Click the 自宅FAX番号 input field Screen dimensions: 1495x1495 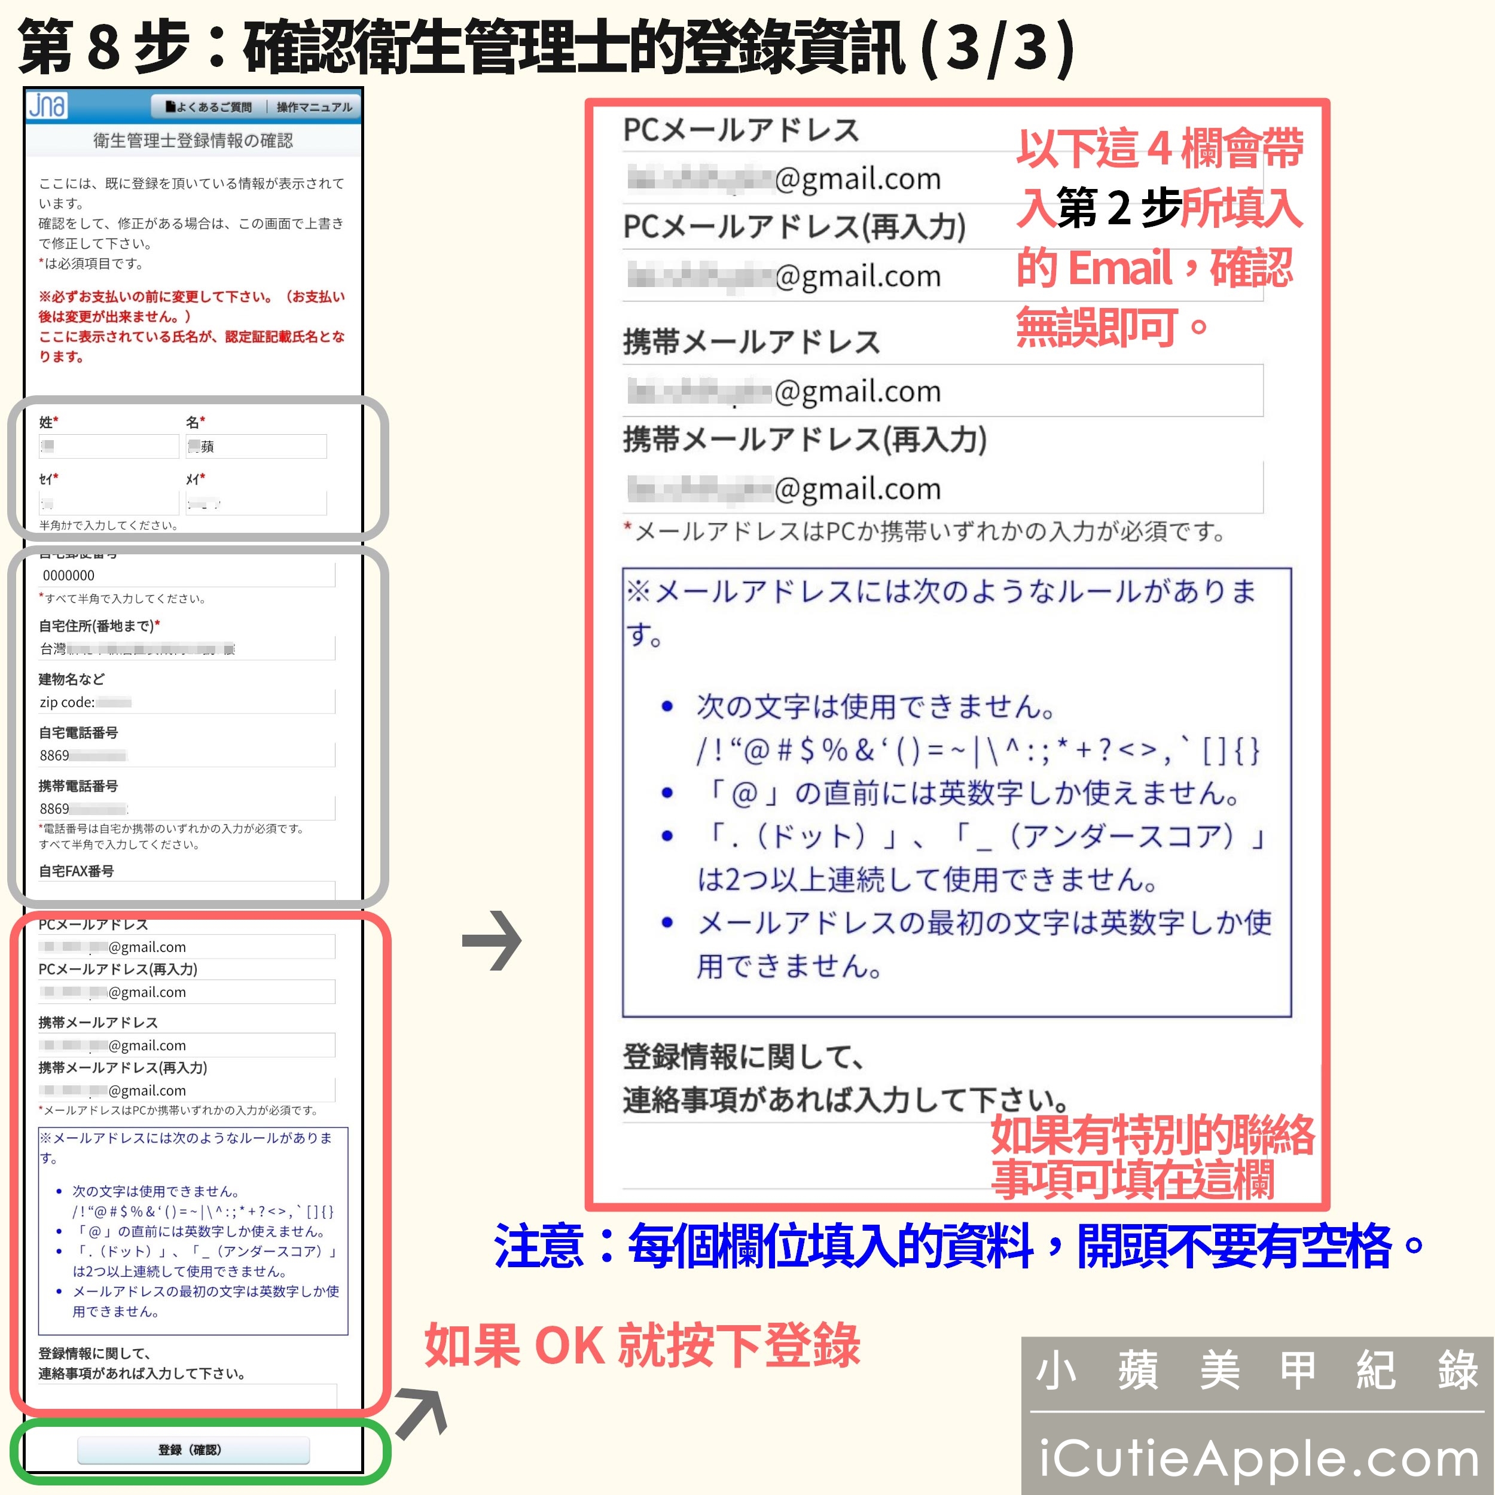[187, 890]
